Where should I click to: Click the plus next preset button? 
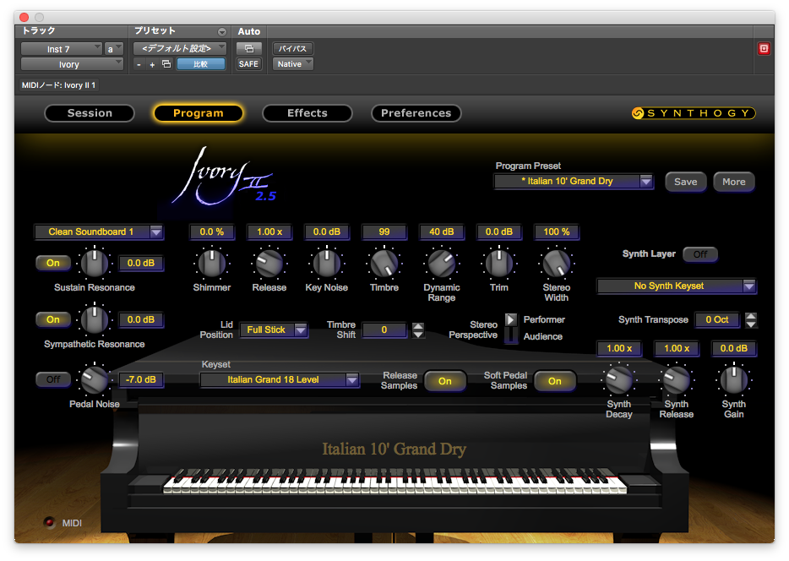point(152,64)
